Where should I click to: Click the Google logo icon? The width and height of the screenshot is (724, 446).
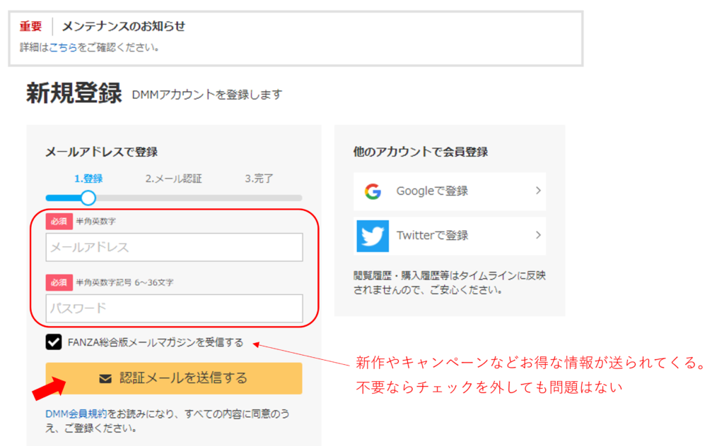click(x=373, y=191)
